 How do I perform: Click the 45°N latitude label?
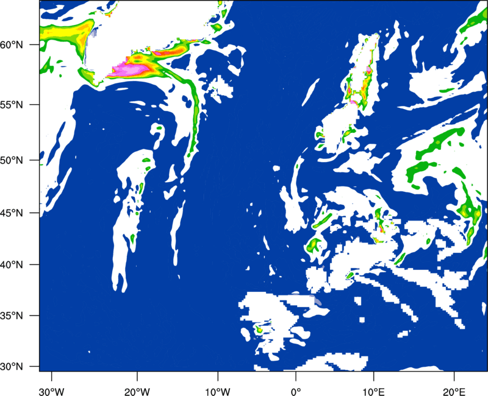click(x=12, y=213)
